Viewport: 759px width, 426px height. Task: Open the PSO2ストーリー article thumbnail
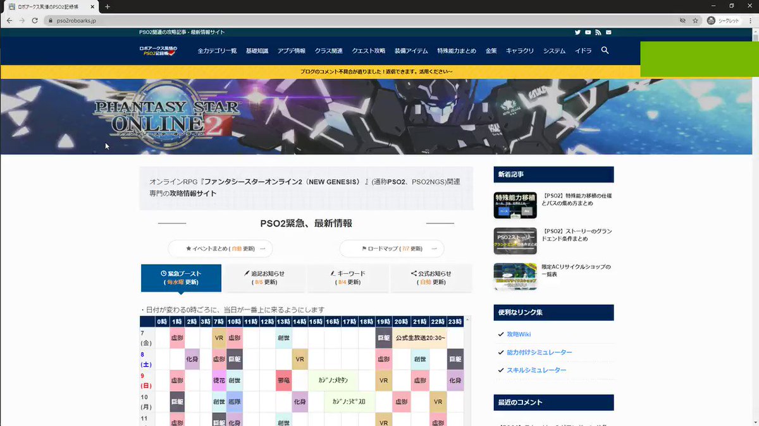515,240
